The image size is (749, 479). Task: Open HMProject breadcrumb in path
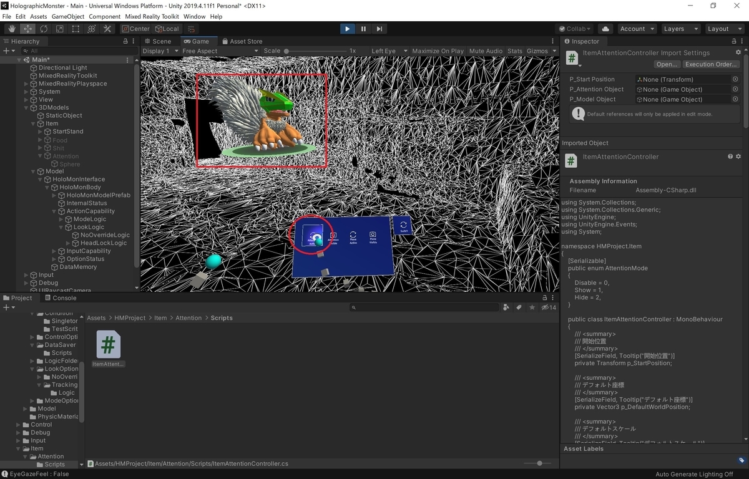pyautogui.click(x=130, y=317)
